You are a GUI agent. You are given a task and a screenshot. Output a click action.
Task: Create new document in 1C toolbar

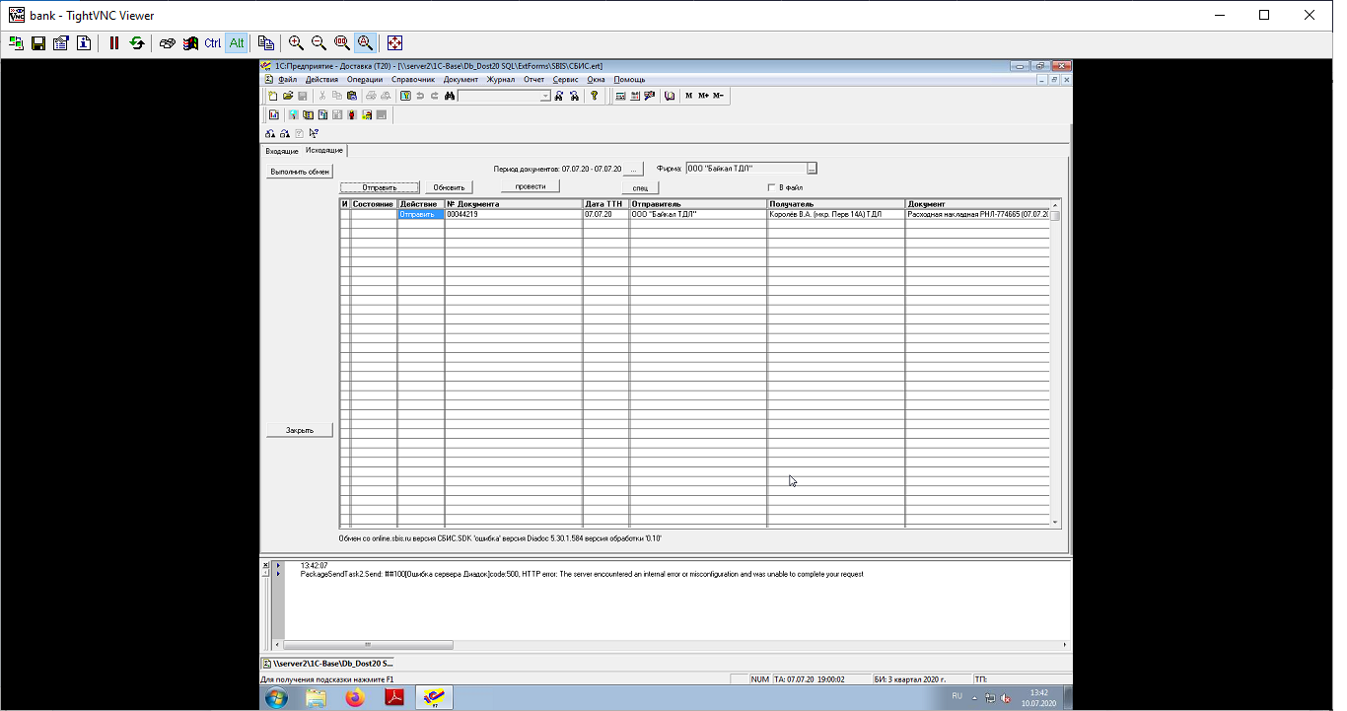pyautogui.click(x=273, y=96)
